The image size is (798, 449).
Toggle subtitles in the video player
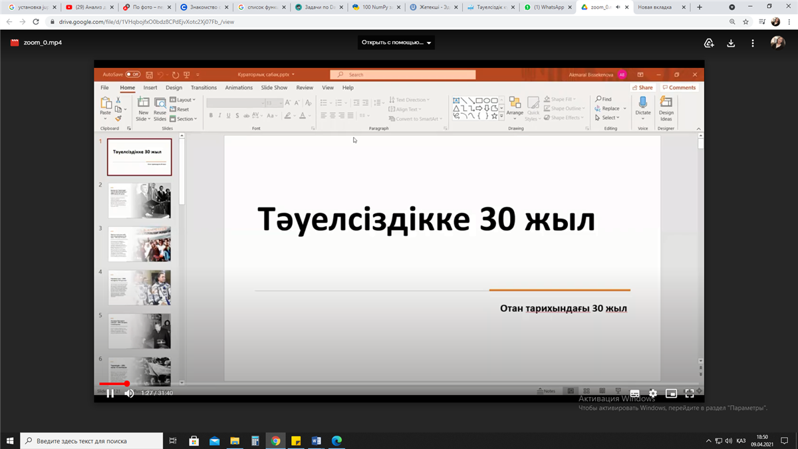pyautogui.click(x=634, y=393)
